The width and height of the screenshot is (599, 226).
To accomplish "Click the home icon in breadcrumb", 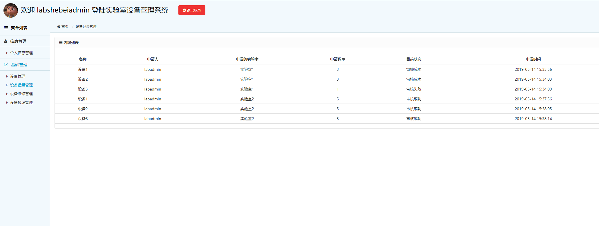I will 59,27.
